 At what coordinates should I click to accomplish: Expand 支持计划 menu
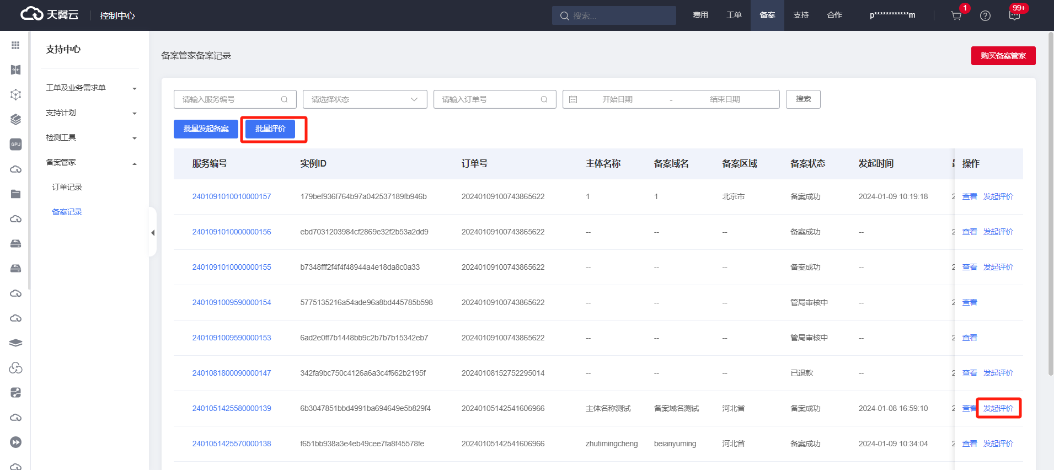91,113
